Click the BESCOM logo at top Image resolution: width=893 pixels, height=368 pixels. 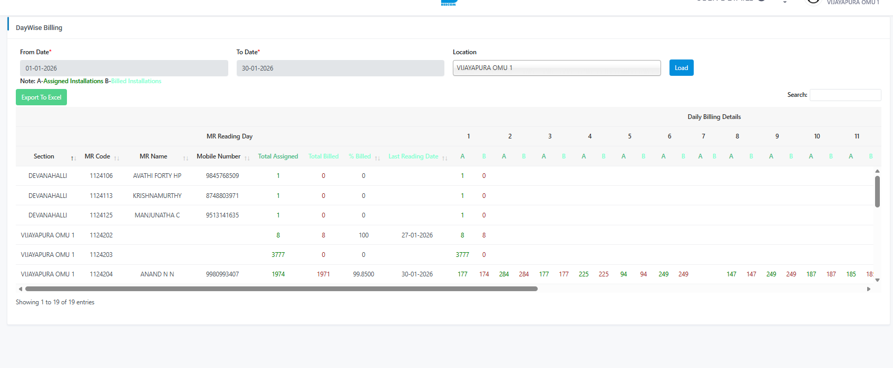pyautogui.click(x=449, y=3)
